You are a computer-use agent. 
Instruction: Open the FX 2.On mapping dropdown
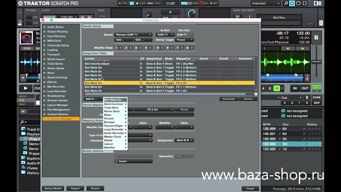coord(154,110)
